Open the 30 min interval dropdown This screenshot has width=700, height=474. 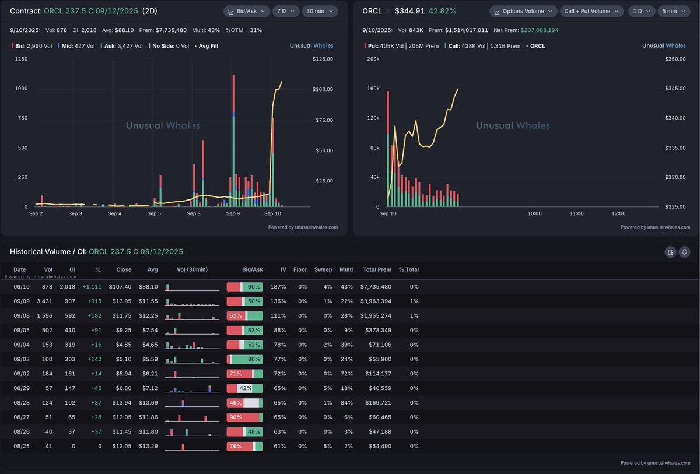(x=320, y=11)
